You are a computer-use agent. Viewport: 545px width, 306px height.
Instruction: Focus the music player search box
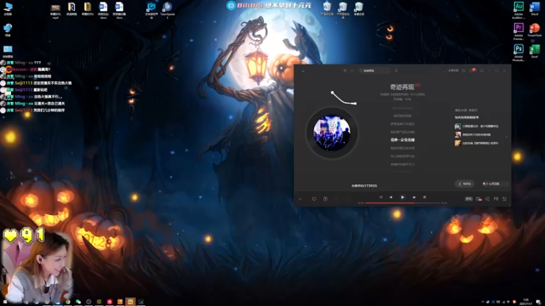pos(375,71)
